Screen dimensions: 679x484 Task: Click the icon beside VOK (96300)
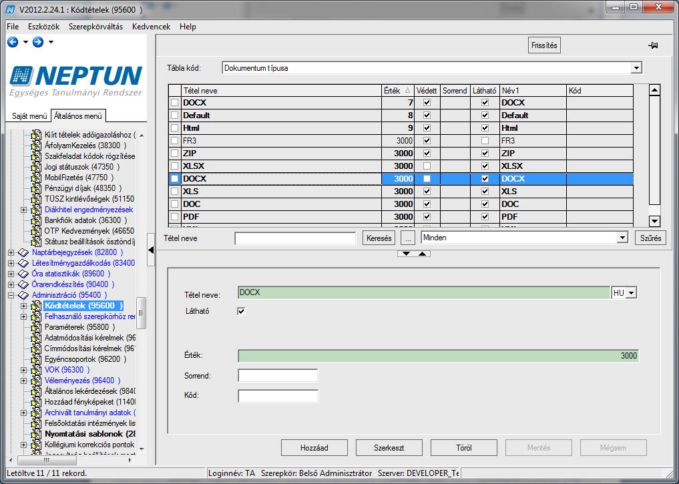tap(37, 370)
